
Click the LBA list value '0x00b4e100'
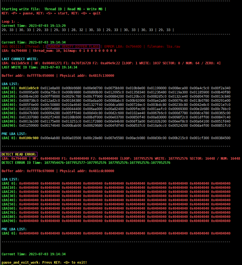pyautogui.click(x=29, y=96)
